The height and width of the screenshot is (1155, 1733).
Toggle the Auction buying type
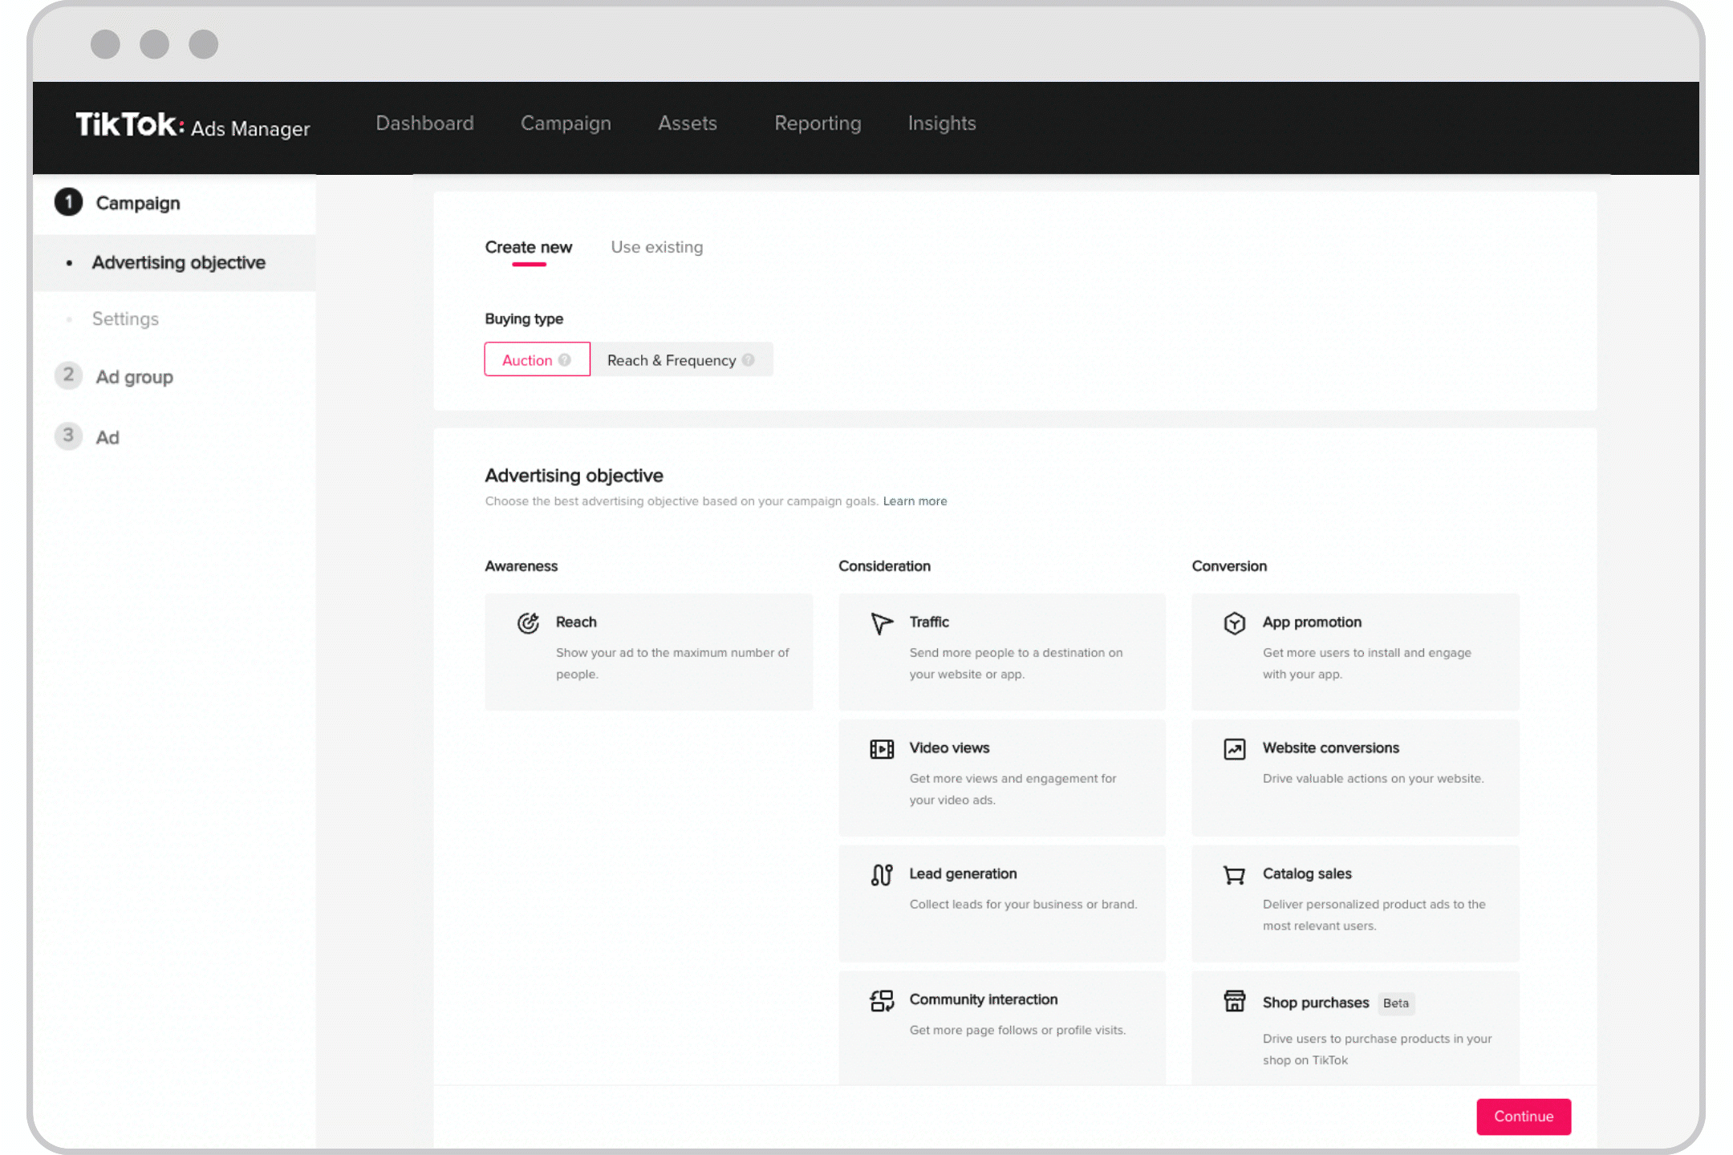tap(534, 359)
